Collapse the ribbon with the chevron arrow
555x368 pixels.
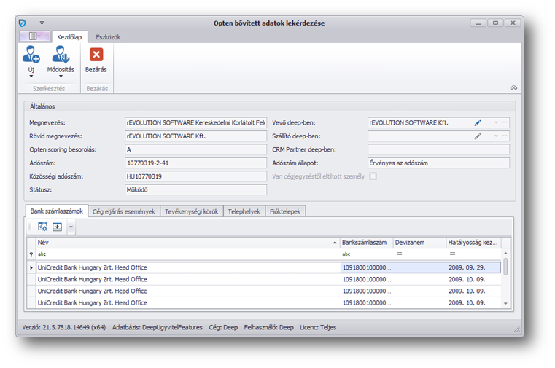(513, 87)
